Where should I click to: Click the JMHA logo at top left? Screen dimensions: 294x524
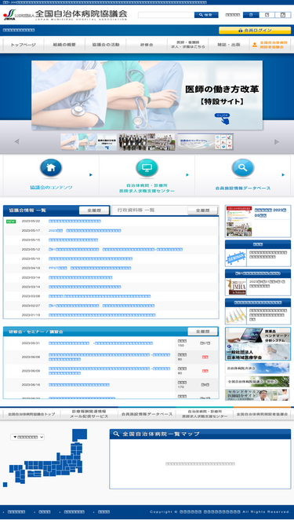tap(9, 15)
